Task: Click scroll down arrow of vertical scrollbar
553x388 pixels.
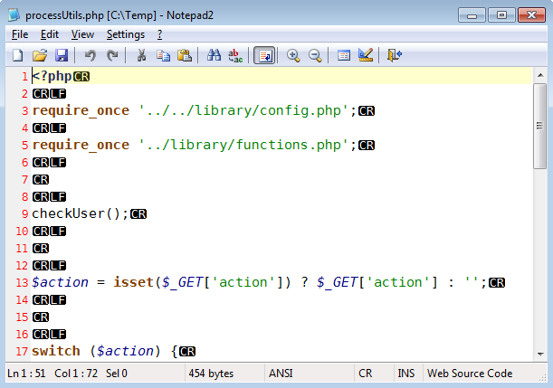Action: point(540,355)
